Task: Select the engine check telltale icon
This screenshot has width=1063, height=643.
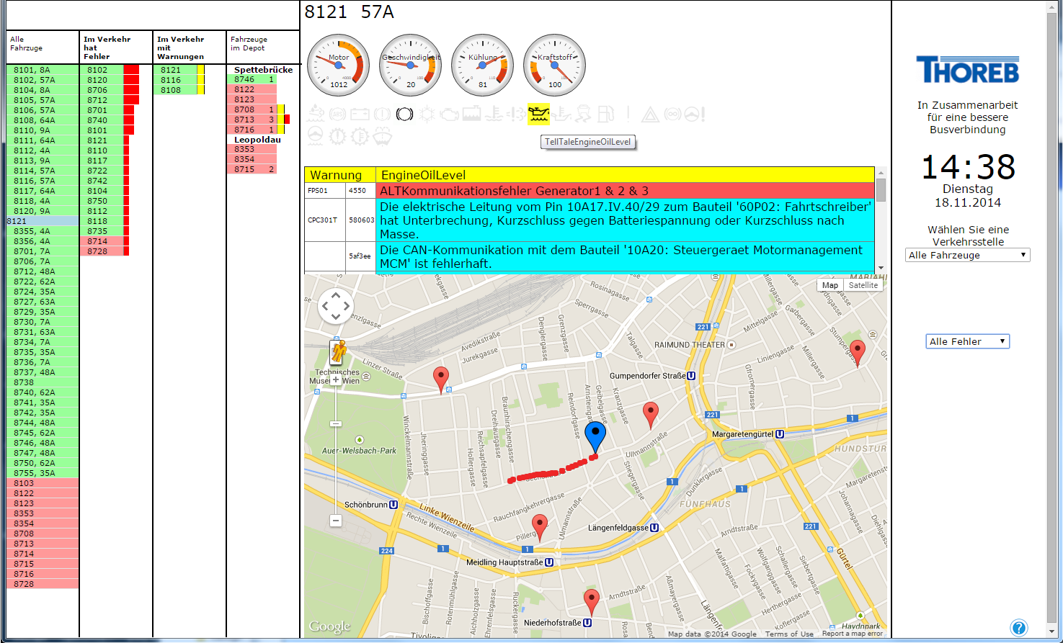Action: coord(450,113)
